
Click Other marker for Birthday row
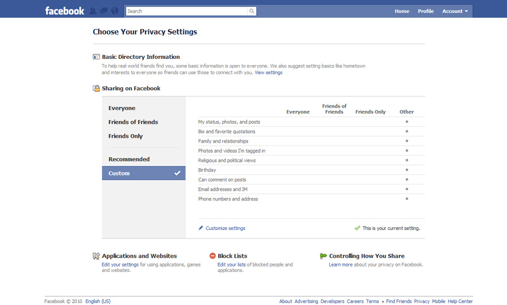(407, 170)
